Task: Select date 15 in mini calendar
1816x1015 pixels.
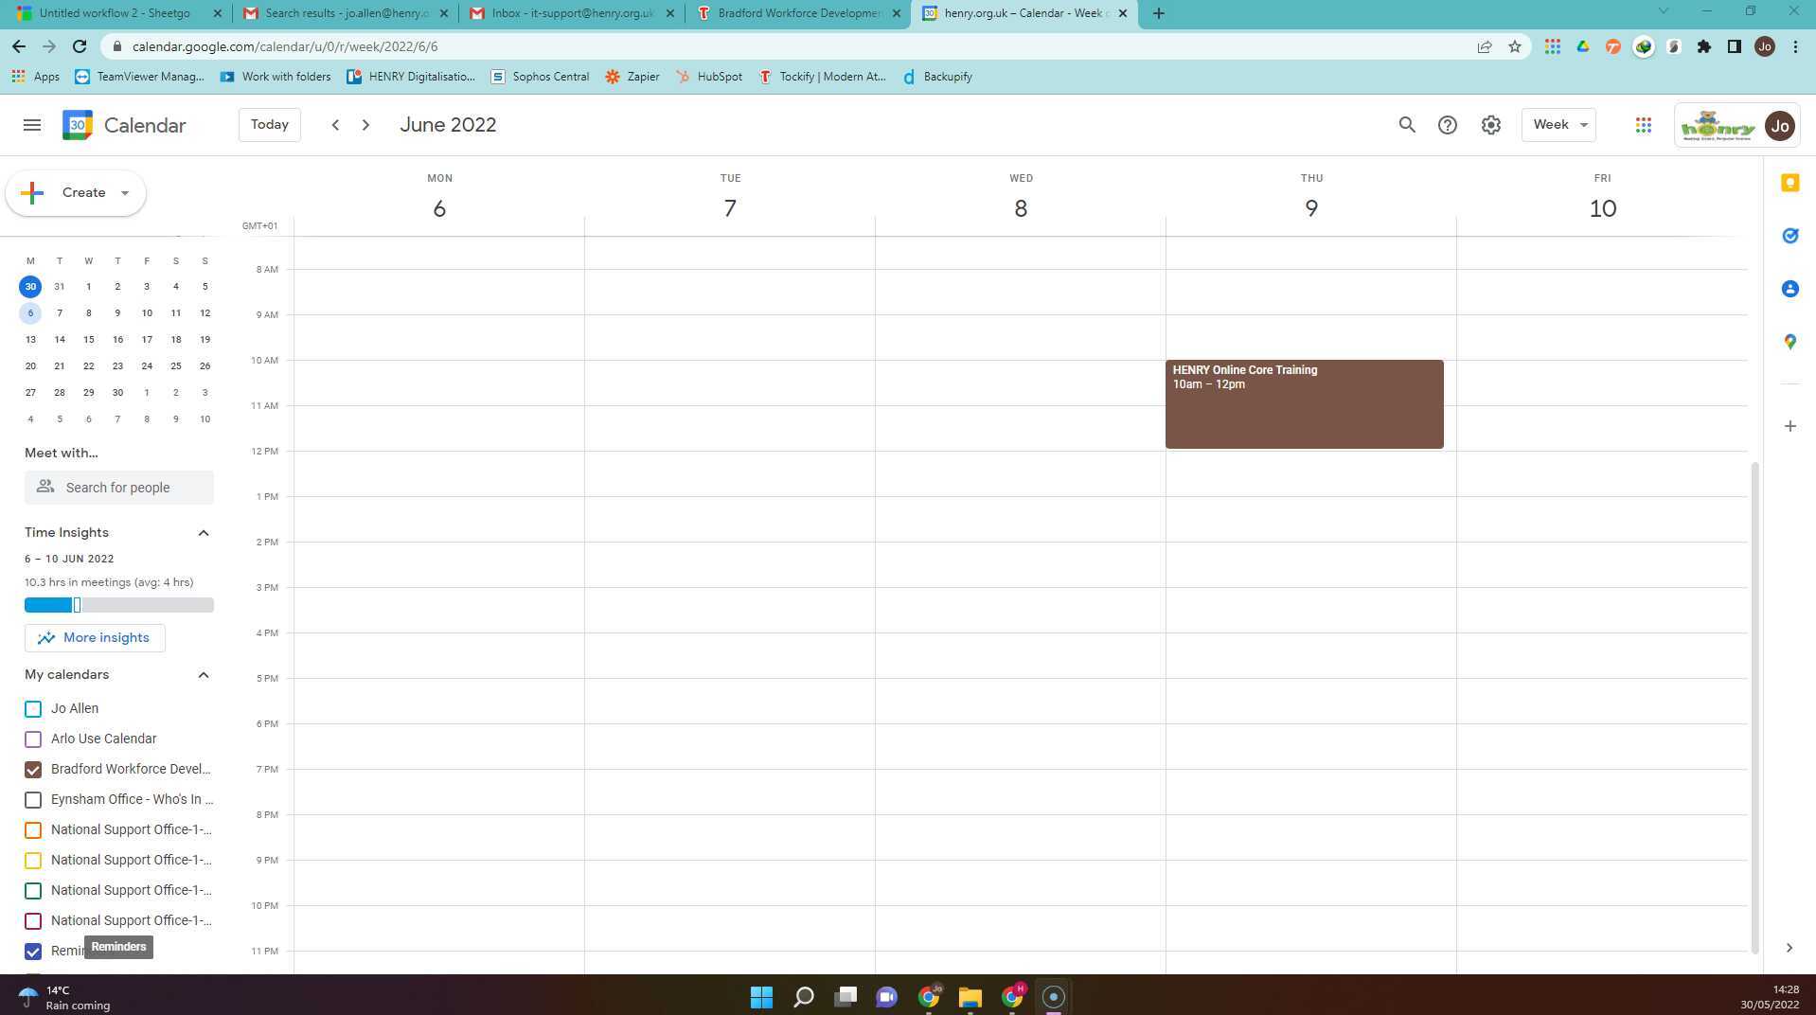Action: pos(88,340)
